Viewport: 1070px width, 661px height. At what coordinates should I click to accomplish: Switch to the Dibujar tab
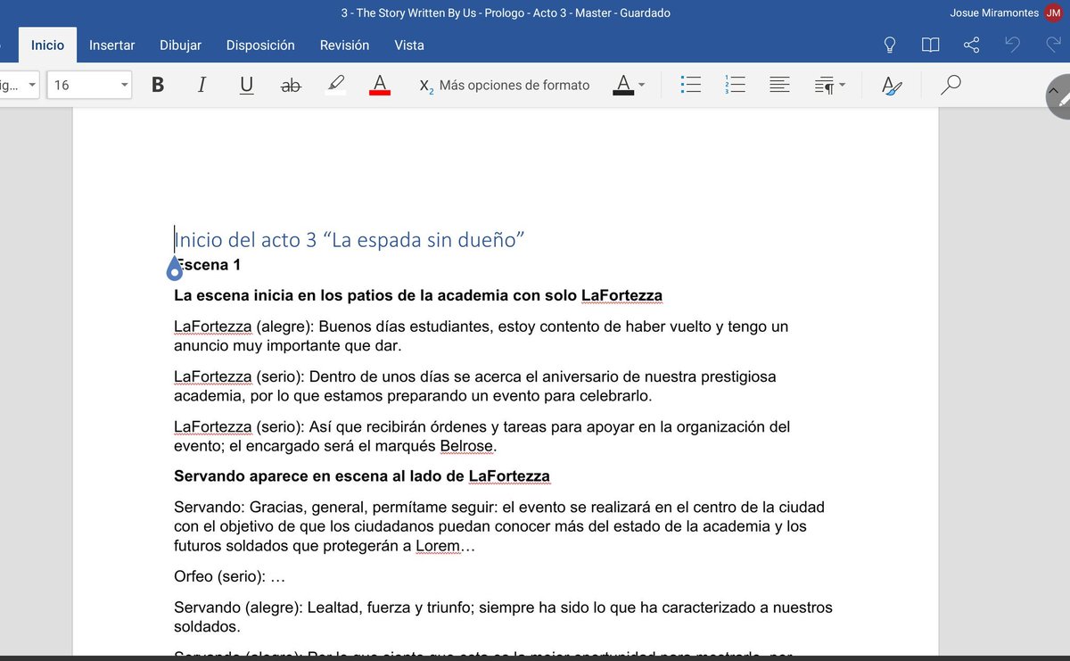(x=180, y=45)
